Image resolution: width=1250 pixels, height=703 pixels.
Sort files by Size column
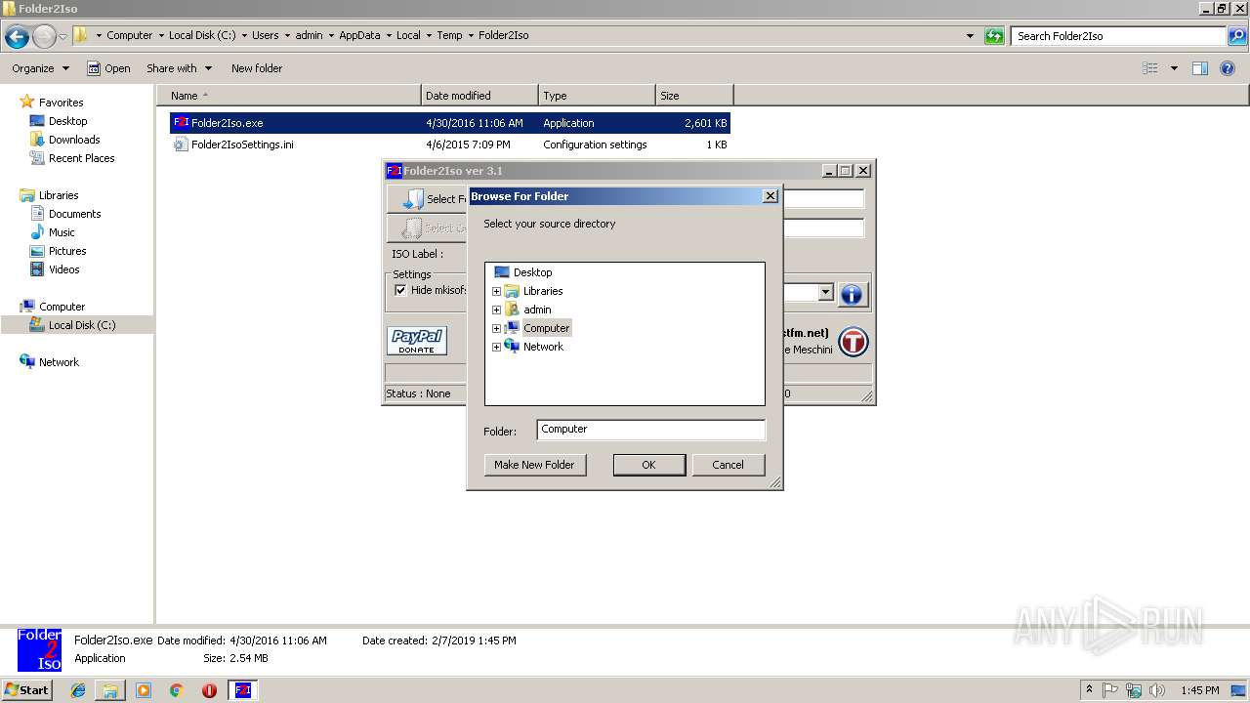pyautogui.click(x=694, y=96)
